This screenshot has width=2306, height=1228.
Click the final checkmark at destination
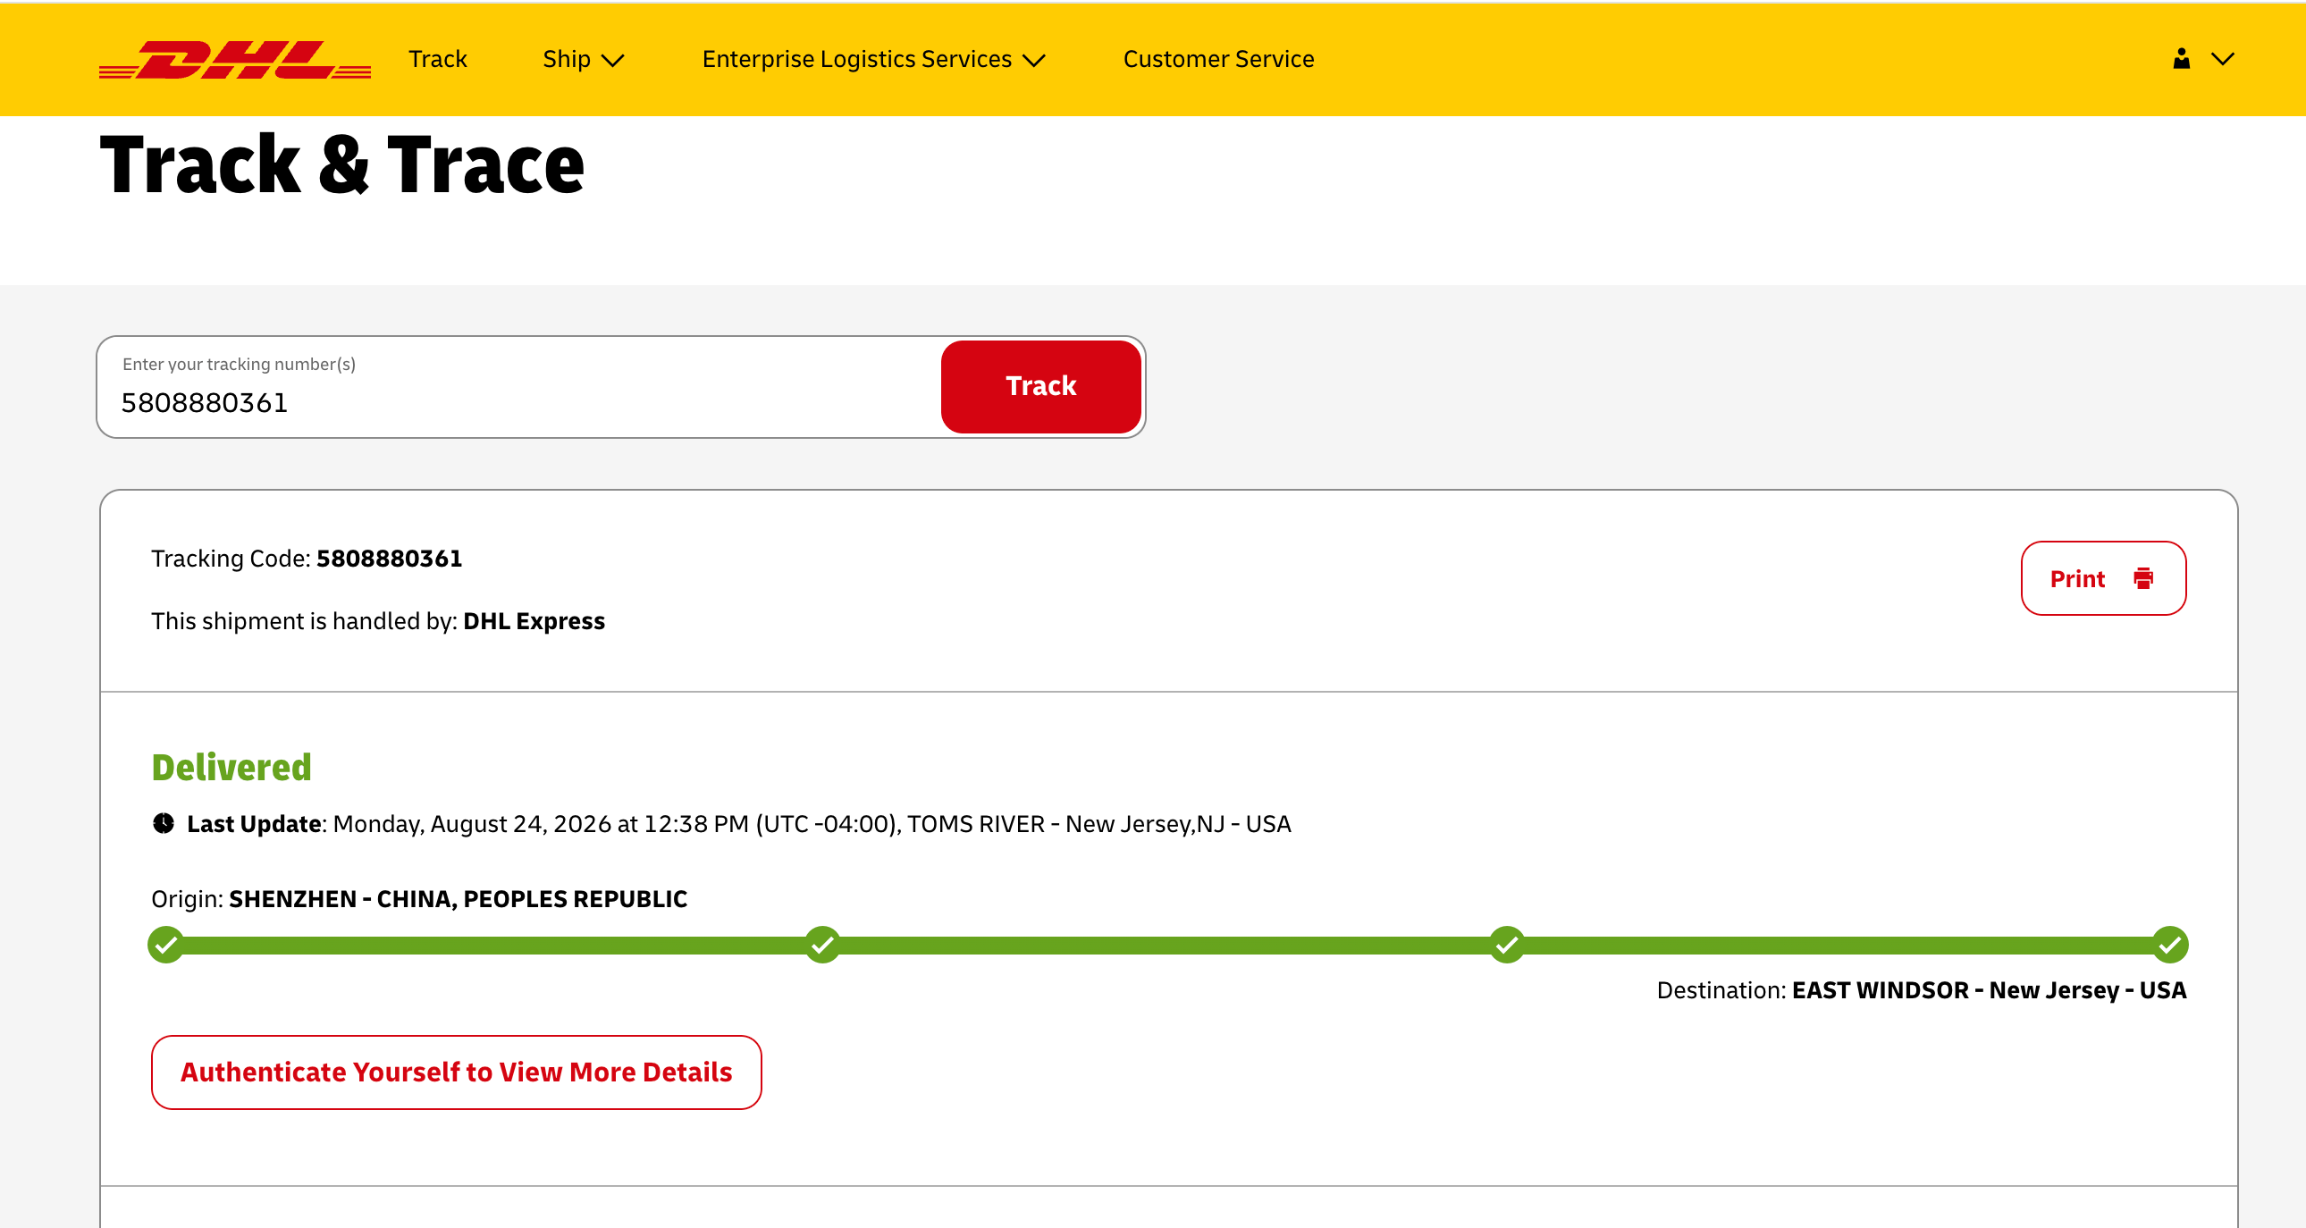[2170, 945]
